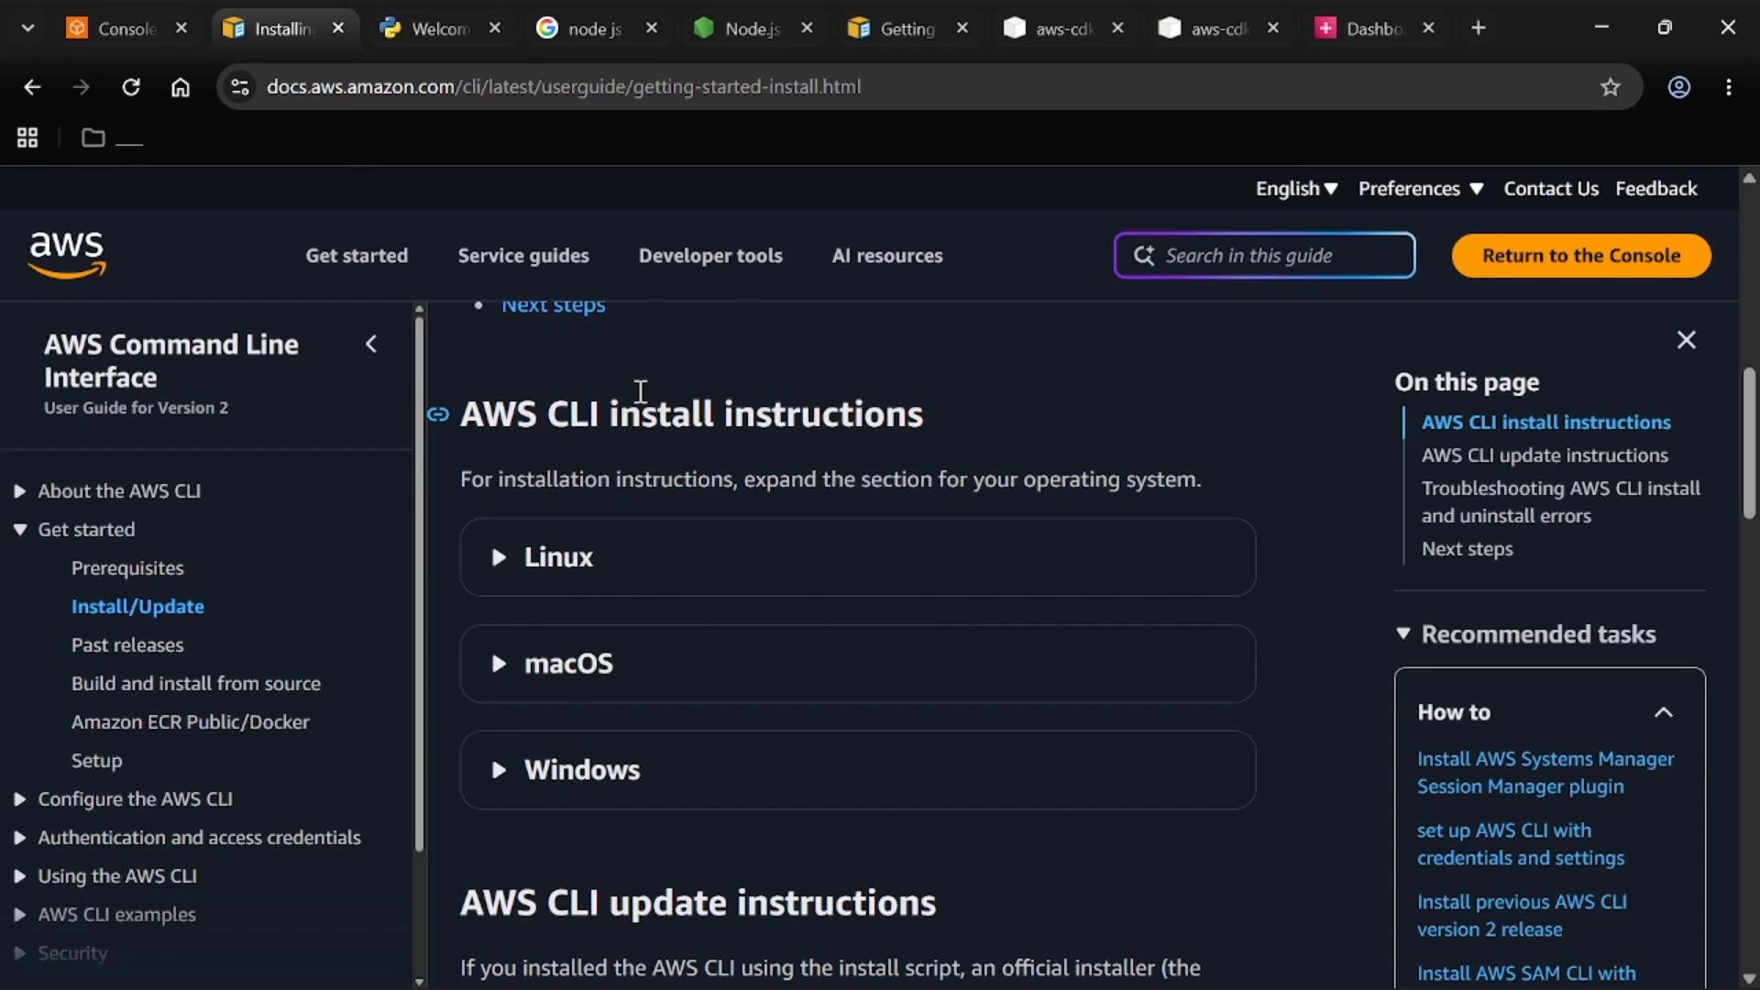Screen dimensions: 1760x990
Task: Click Return to the Console button
Action: [1581, 256]
